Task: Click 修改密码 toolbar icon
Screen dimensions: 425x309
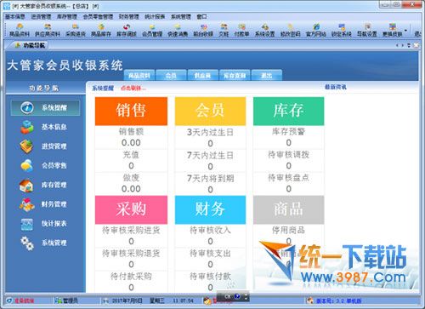Action: (291, 30)
